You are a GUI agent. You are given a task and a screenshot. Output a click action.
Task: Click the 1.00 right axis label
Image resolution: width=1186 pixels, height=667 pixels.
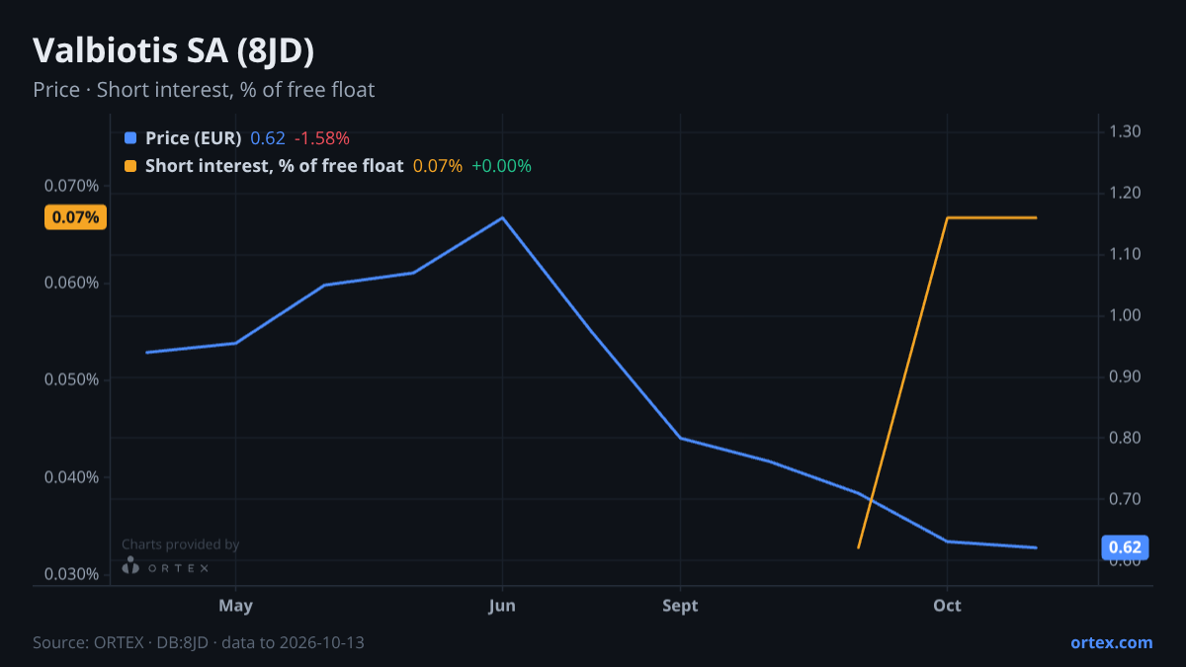pyautogui.click(x=1126, y=315)
